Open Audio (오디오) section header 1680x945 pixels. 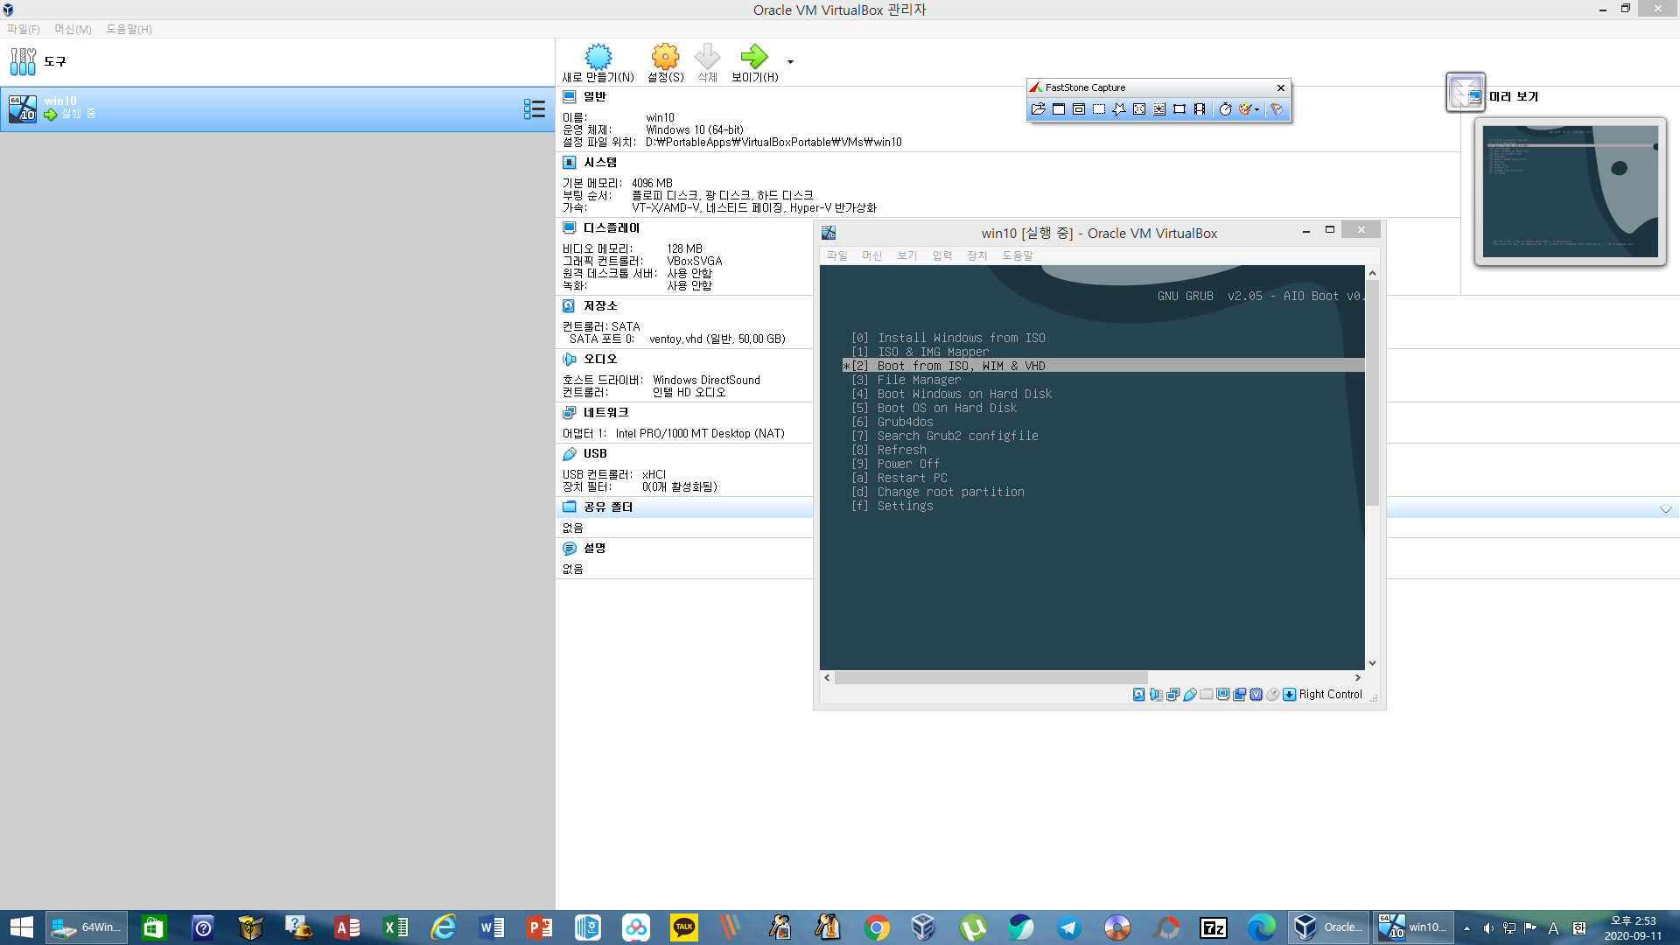pyautogui.click(x=600, y=359)
